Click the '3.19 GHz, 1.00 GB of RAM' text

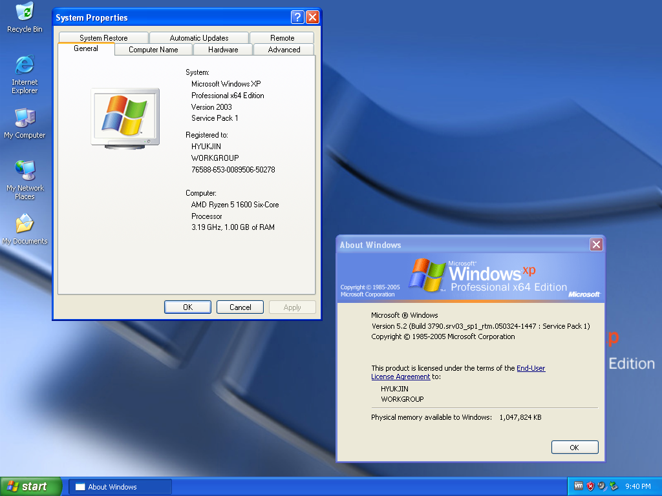[x=233, y=227]
